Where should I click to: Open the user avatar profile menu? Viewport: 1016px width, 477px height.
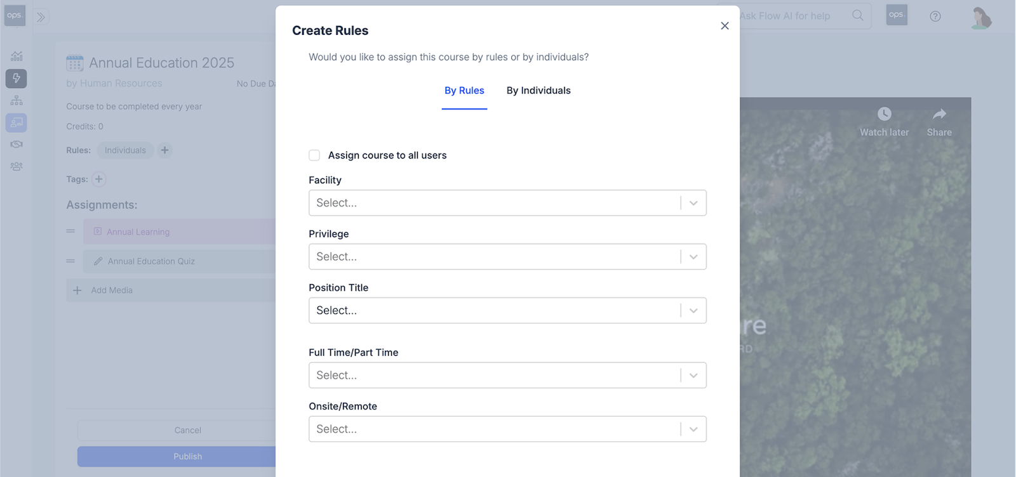click(x=981, y=18)
